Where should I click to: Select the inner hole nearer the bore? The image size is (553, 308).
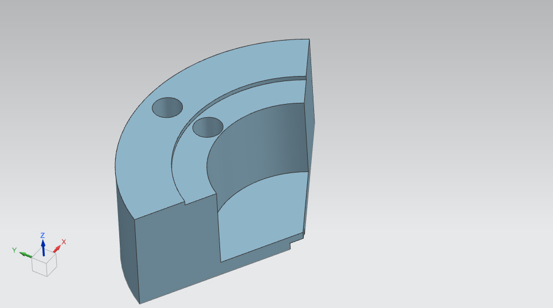click(x=207, y=127)
